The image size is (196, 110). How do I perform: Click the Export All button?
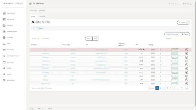[x=183, y=23]
